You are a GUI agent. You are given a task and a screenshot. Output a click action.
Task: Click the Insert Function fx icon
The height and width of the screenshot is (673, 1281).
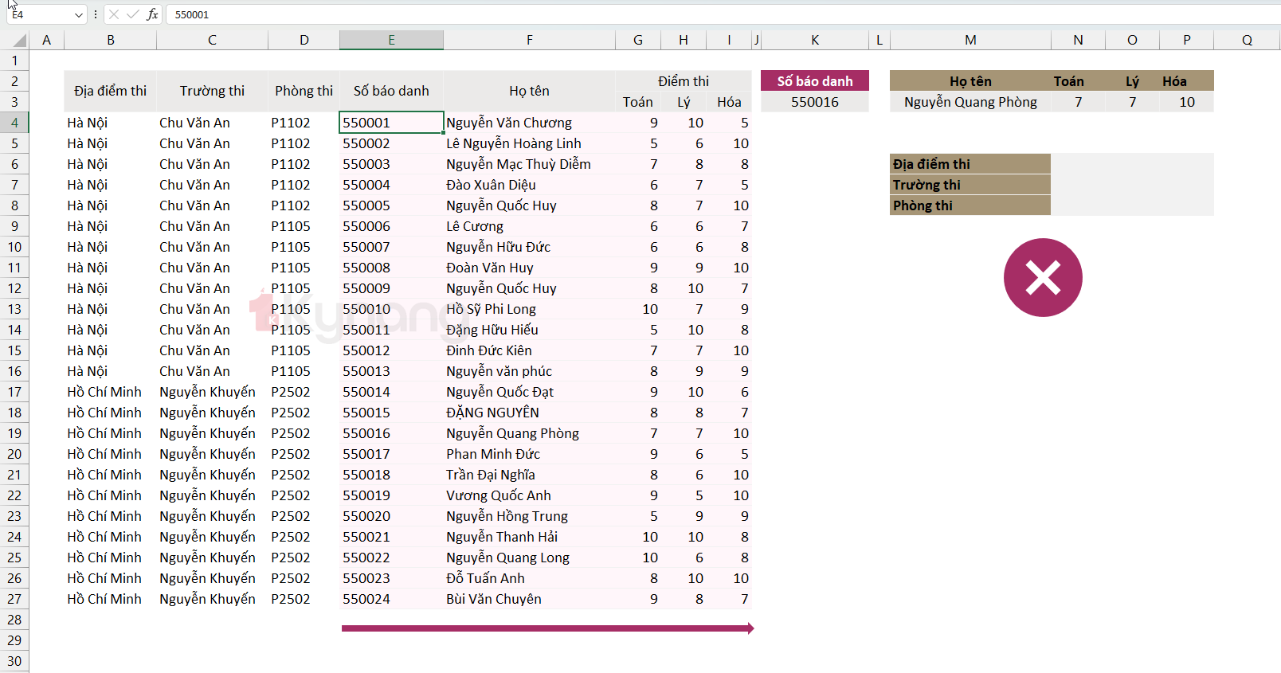152,14
